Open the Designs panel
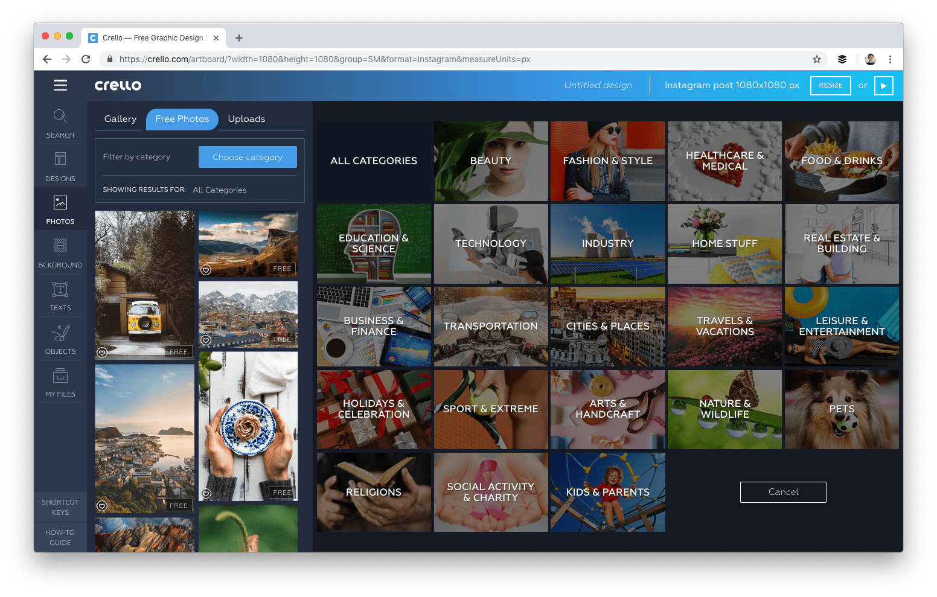937x597 pixels. (60, 166)
